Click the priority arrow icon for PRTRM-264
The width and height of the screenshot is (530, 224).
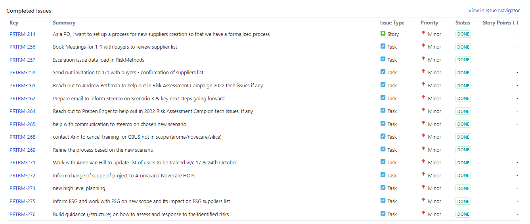click(x=423, y=110)
